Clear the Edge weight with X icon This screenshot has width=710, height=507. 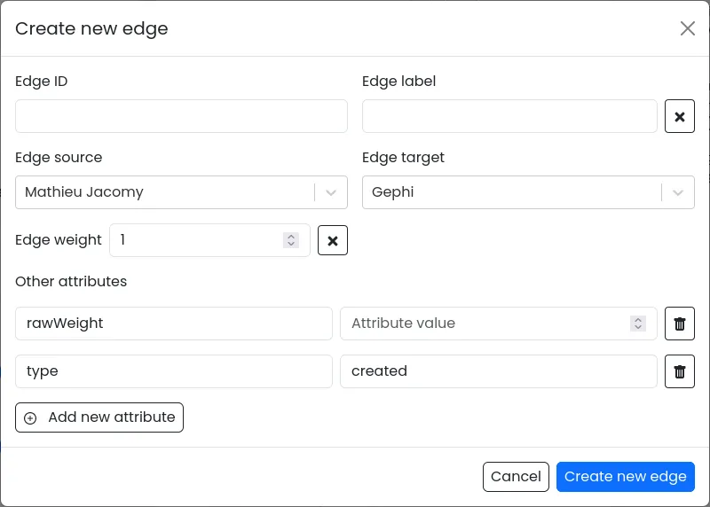(333, 240)
